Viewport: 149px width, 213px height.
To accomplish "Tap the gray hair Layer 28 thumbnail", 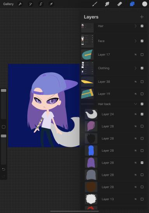I will click(x=91, y=175).
